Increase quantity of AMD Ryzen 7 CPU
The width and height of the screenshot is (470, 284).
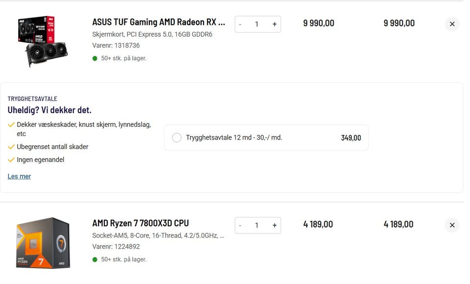274,226
